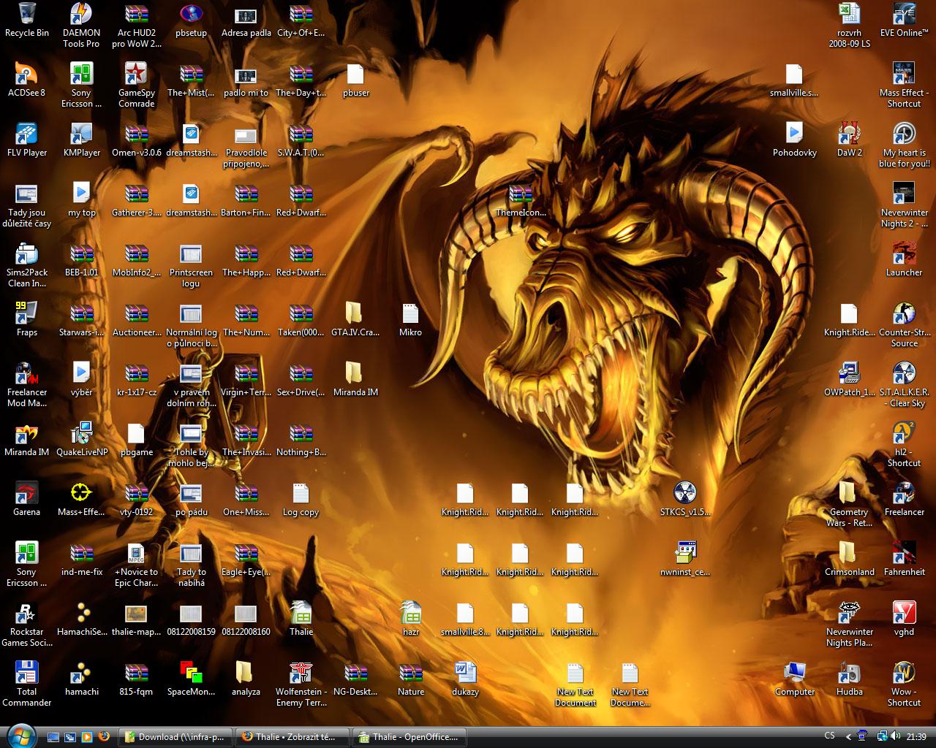Launch DAEMON Tools Pro shortcut
The image size is (936, 748).
[x=81, y=15]
